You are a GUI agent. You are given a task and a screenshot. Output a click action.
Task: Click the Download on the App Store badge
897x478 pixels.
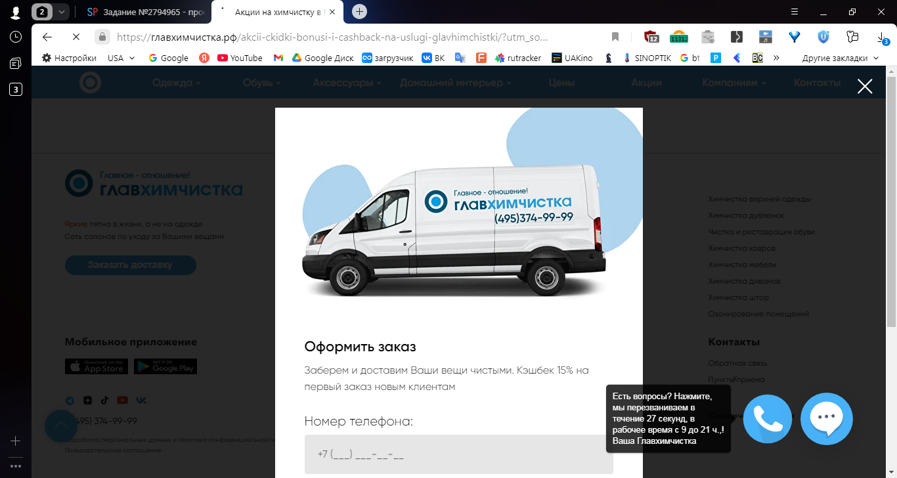(x=97, y=366)
